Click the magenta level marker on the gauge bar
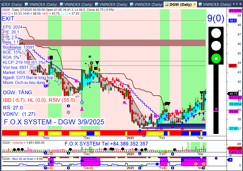 (x=216, y=111)
